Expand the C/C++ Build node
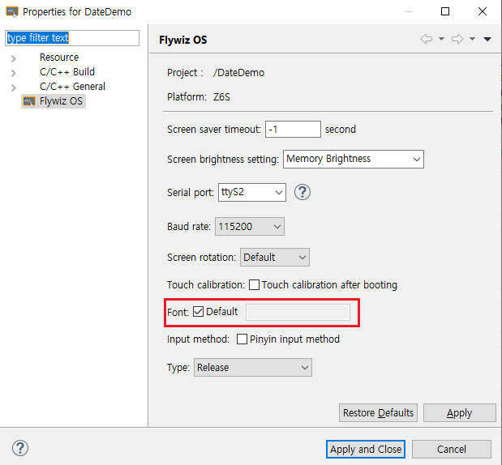This screenshot has width=502, height=465. 13,73
